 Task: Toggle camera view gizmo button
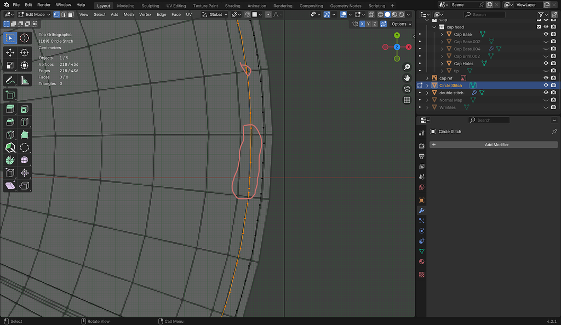click(407, 89)
